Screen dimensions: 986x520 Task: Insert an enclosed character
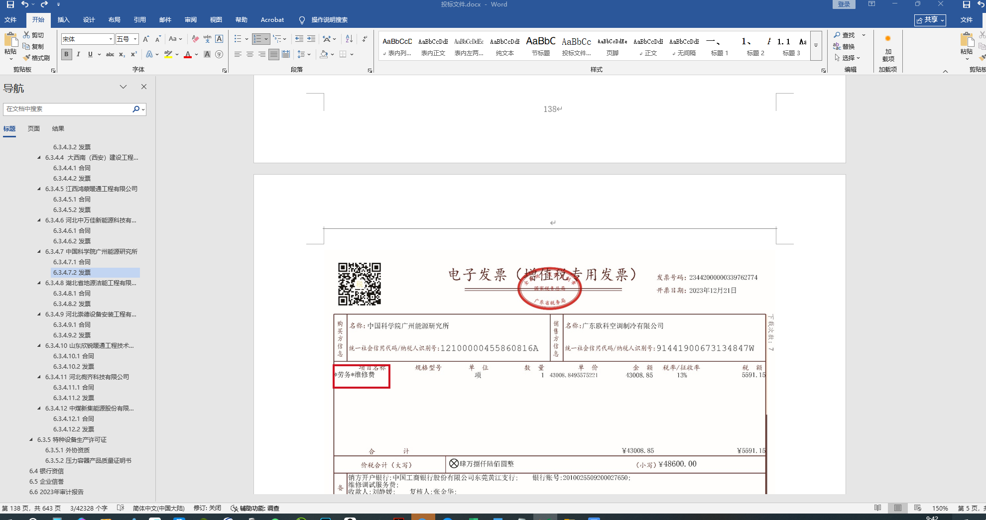tap(219, 54)
